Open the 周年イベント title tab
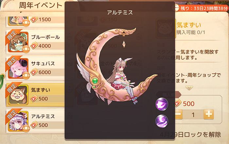The image size is (229, 144). 41,6
